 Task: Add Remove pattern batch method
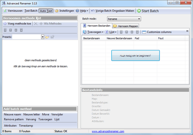(14, 119)
